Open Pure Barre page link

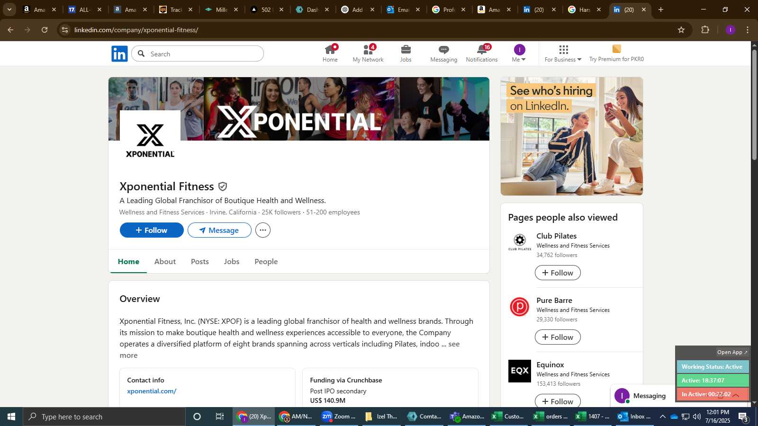tap(554, 300)
